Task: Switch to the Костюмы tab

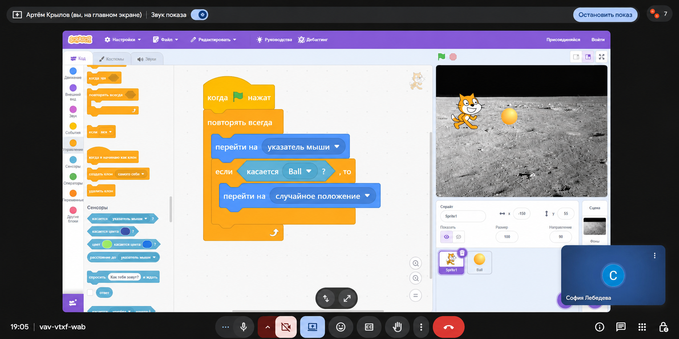Action: [x=111, y=59]
